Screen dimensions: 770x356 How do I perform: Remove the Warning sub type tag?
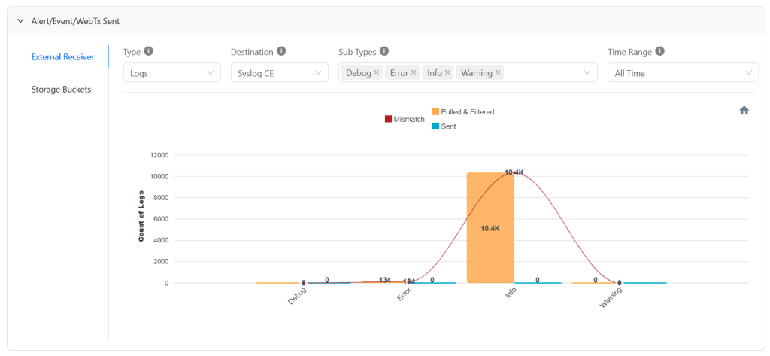[498, 72]
